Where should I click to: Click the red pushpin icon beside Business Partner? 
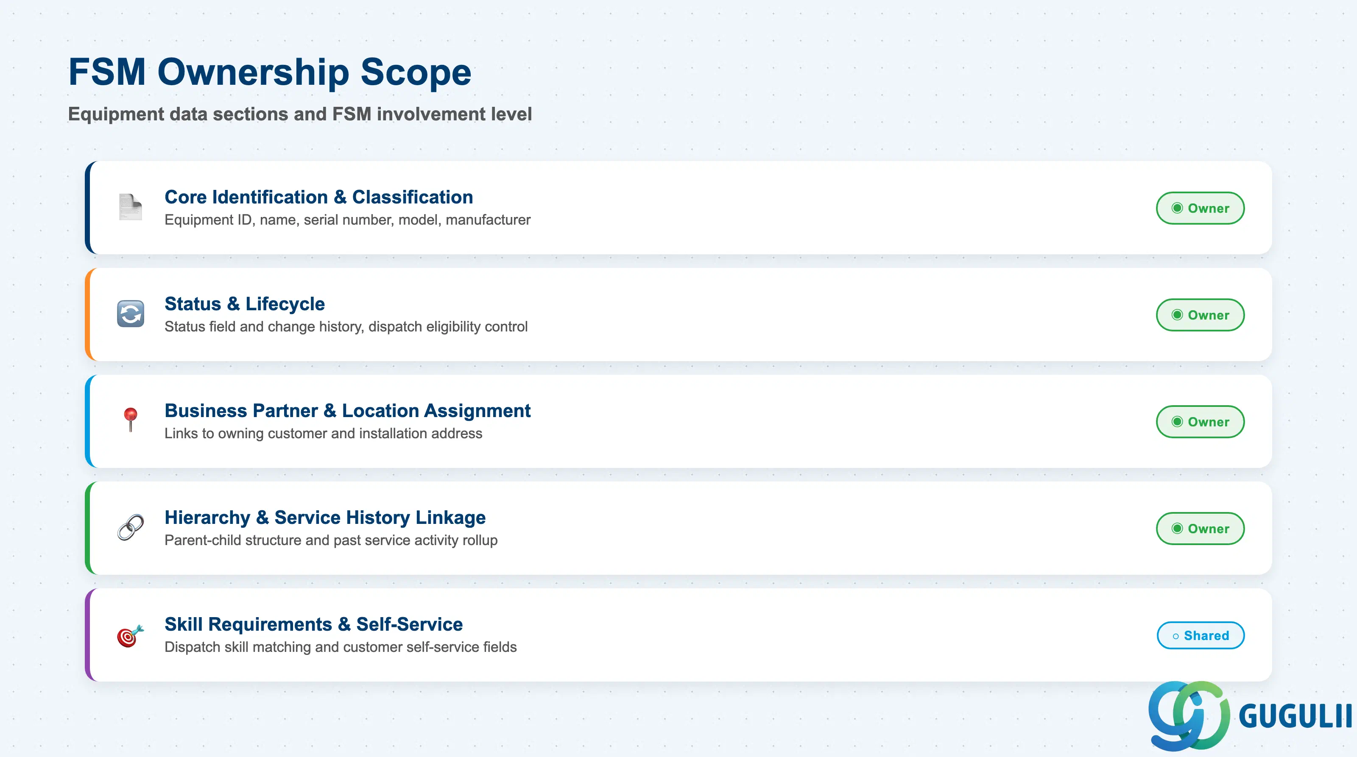click(131, 420)
